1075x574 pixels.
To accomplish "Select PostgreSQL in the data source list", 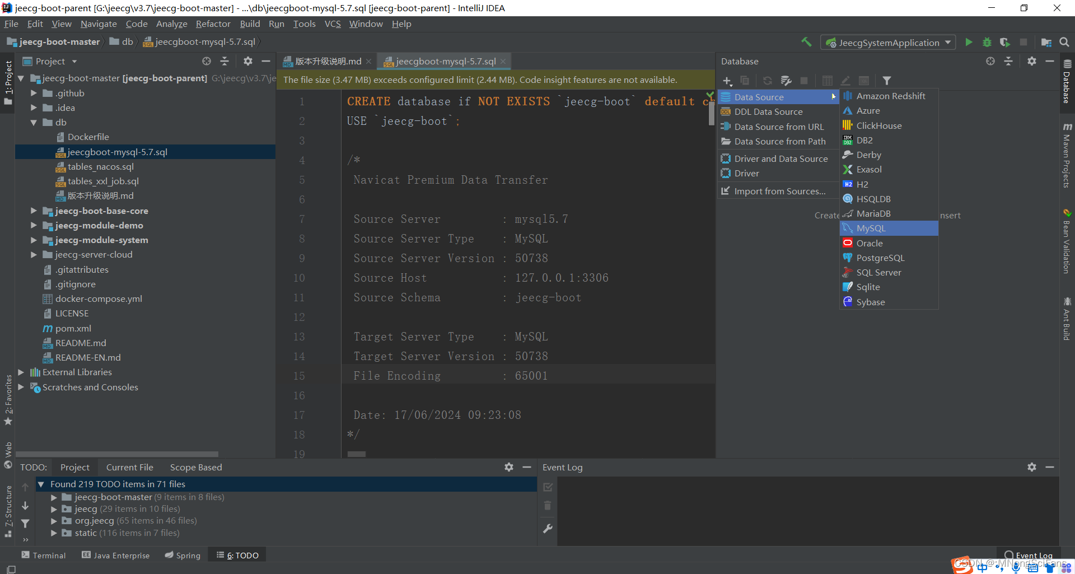I will pyautogui.click(x=889, y=258).
